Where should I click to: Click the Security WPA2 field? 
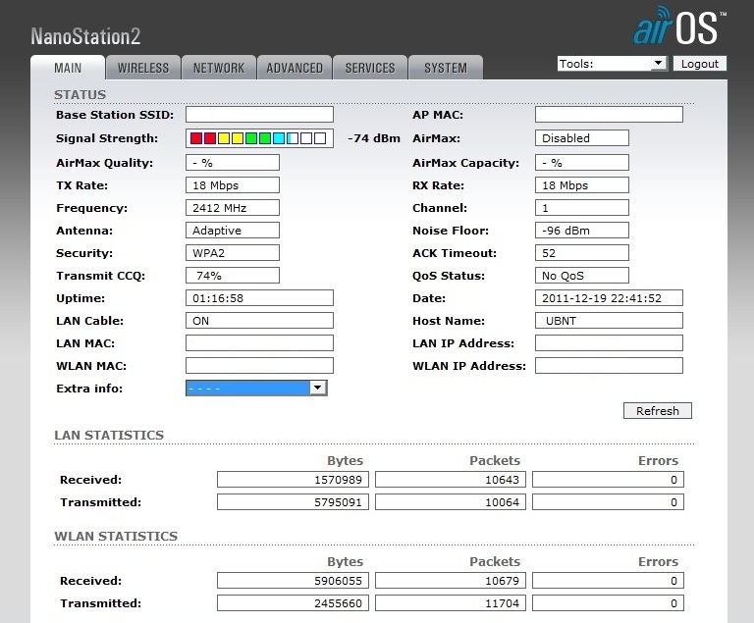pyautogui.click(x=232, y=253)
